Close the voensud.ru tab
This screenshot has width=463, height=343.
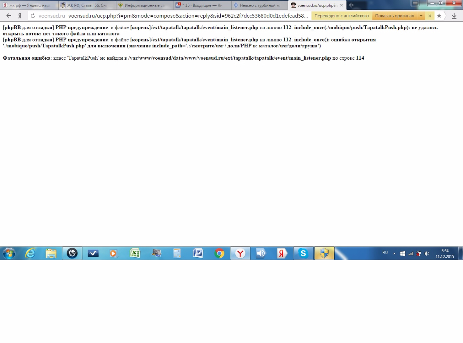click(341, 5)
